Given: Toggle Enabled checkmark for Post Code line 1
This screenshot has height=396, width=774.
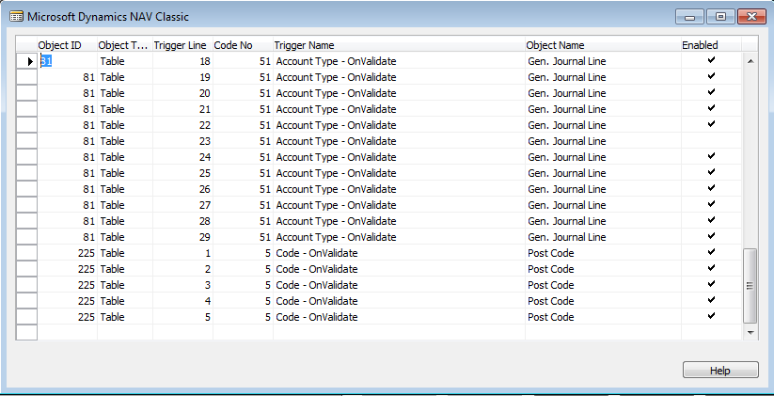Looking at the screenshot, I should (711, 253).
